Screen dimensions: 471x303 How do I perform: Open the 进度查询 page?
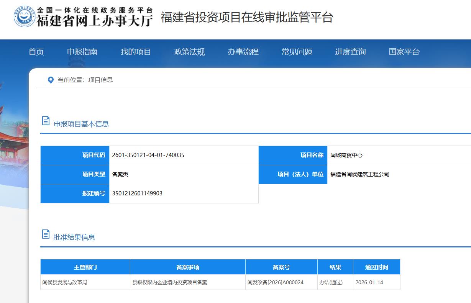click(x=351, y=52)
